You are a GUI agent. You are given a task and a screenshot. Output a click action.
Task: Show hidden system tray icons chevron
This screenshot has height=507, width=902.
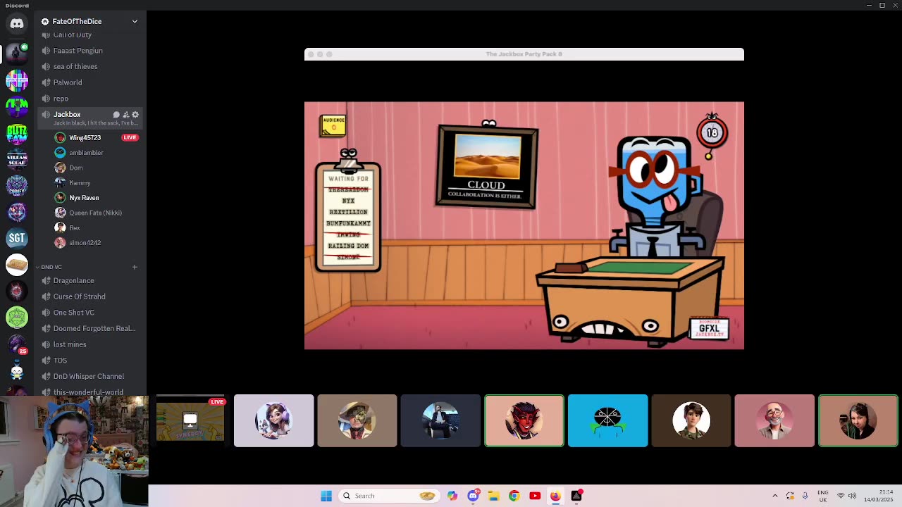click(x=775, y=496)
